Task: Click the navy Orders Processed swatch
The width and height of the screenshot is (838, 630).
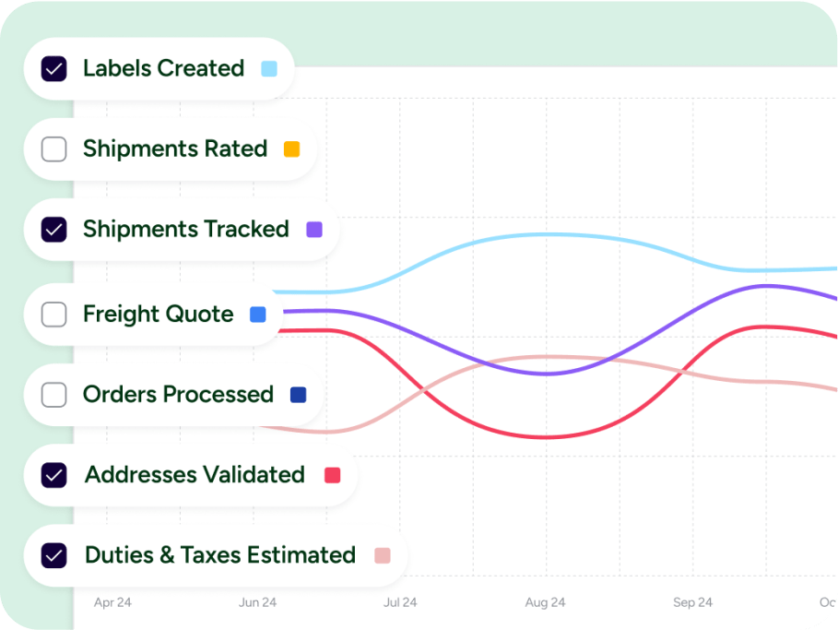Action: [298, 394]
